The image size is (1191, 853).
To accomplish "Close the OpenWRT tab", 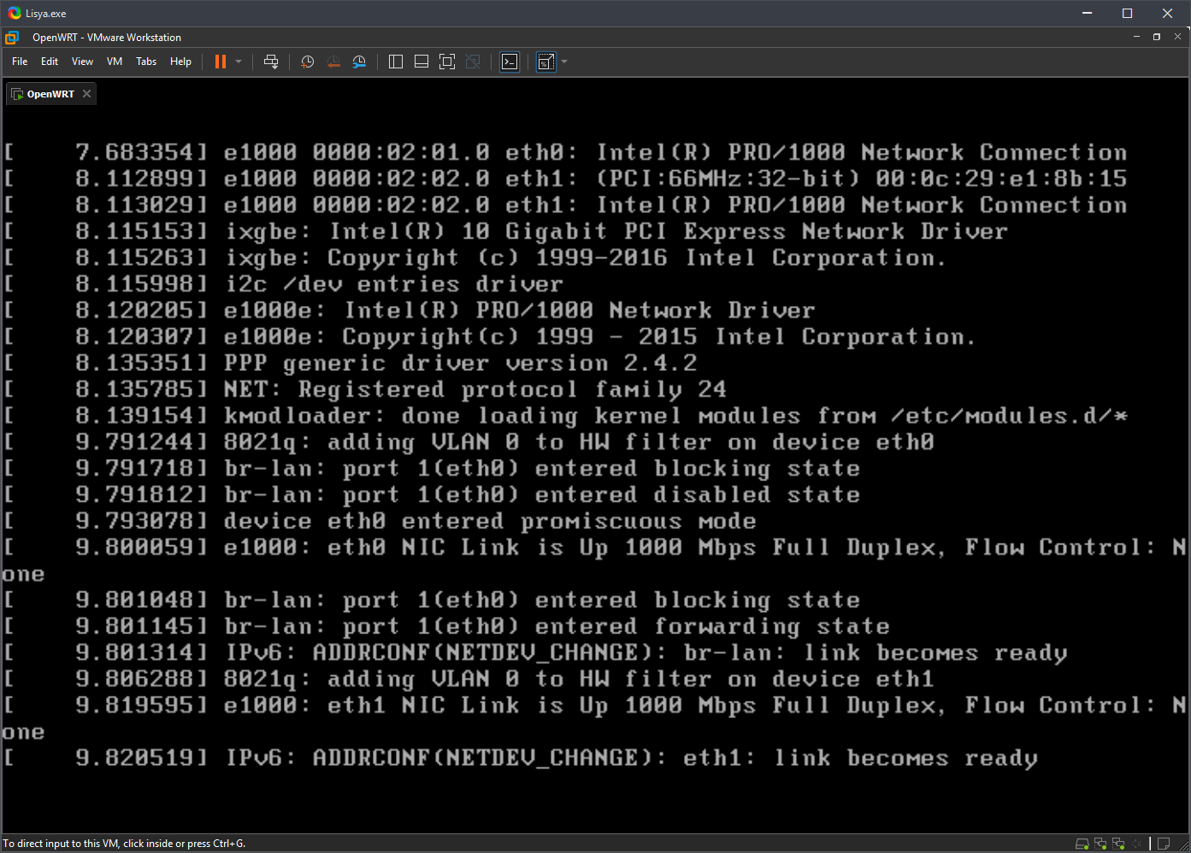I will (x=86, y=94).
